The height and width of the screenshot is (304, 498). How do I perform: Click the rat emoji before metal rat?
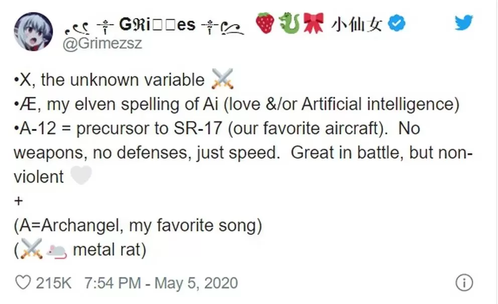click(x=56, y=250)
